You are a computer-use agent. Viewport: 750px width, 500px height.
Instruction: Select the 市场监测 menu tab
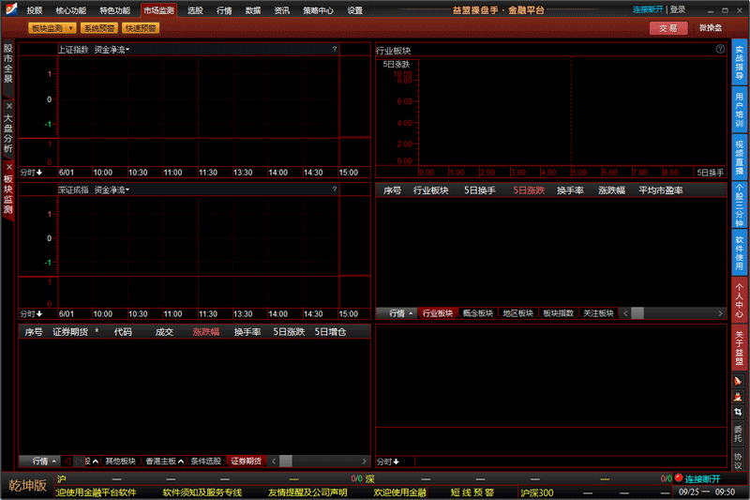point(158,10)
